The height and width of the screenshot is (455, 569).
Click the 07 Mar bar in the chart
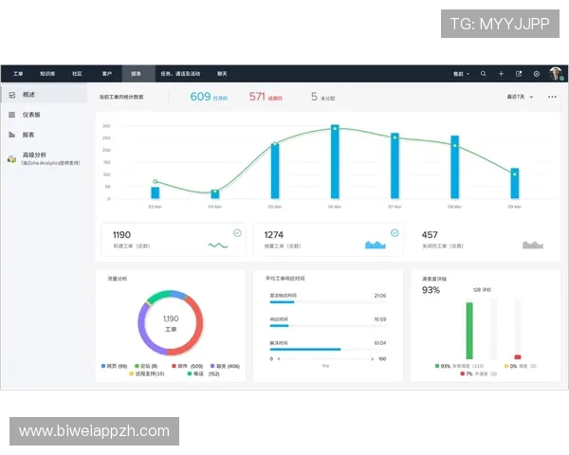click(395, 166)
